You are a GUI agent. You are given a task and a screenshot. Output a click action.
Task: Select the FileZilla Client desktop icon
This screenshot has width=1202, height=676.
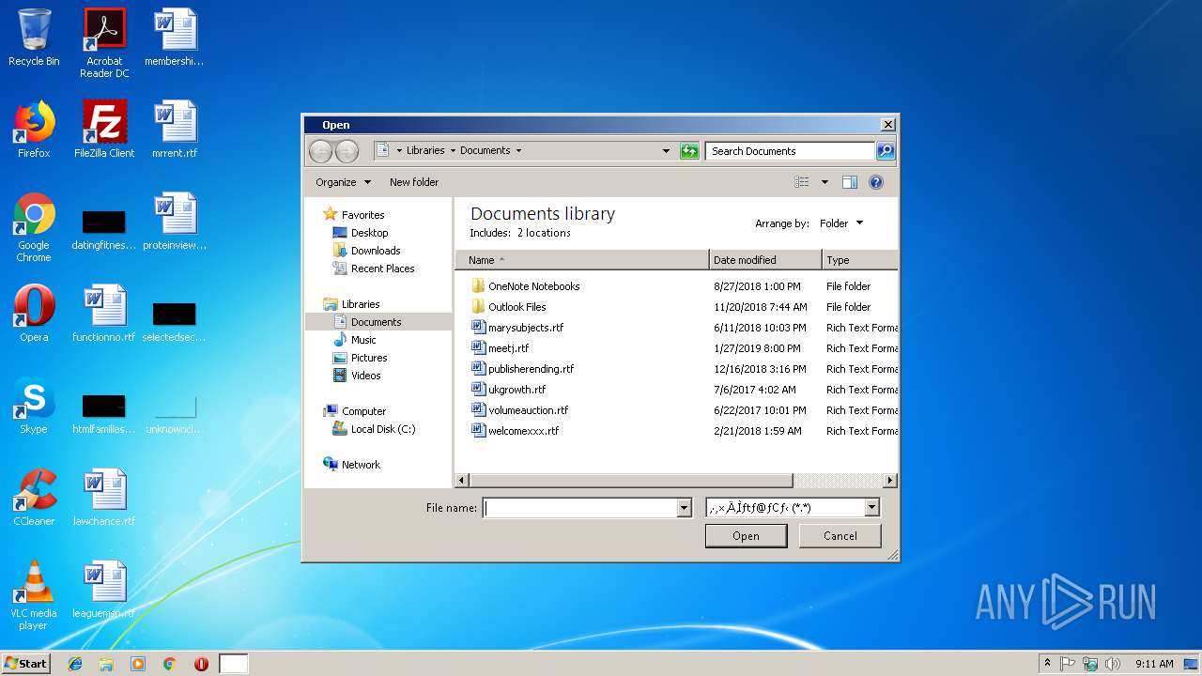[x=104, y=130]
